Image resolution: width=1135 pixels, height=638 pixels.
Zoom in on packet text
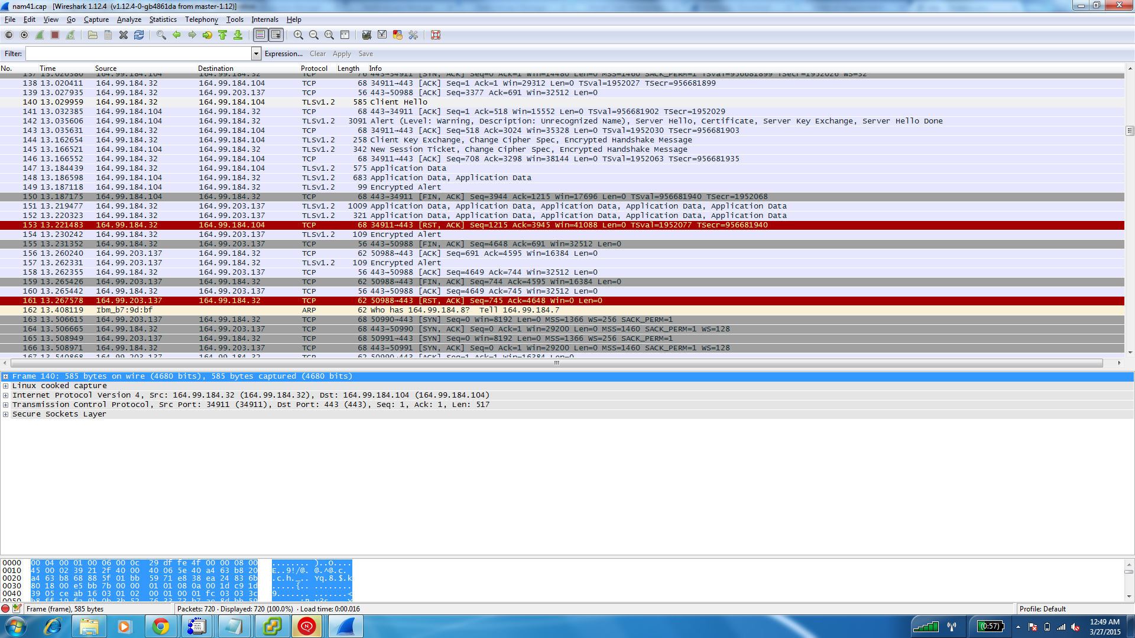299,35
